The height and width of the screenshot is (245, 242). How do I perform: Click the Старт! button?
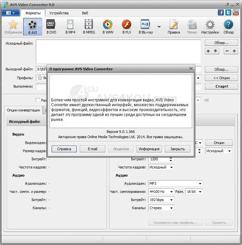[x=221, y=86]
